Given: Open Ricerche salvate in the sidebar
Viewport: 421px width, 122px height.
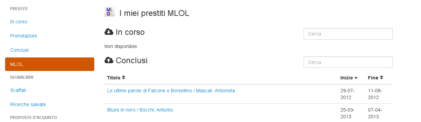Looking at the screenshot, I should click(x=28, y=104).
